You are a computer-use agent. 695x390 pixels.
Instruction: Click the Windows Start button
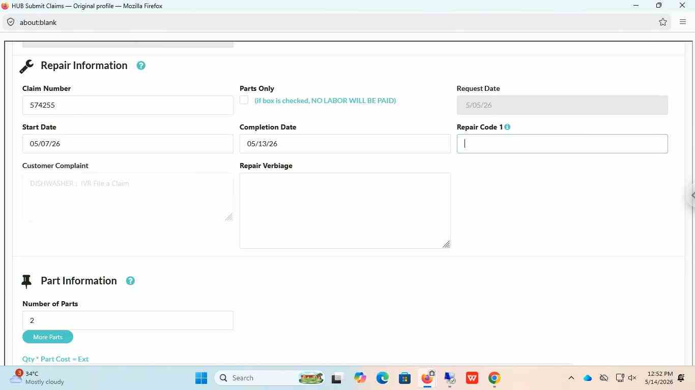pyautogui.click(x=201, y=378)
